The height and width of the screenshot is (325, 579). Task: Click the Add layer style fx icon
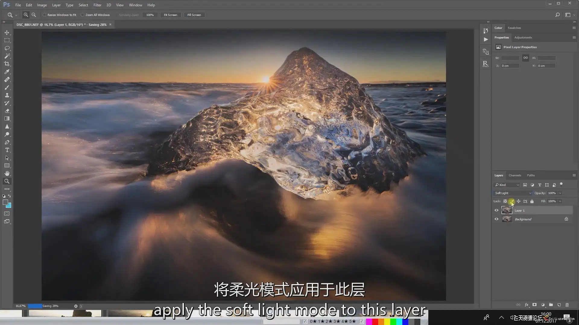(x=527, y=305)
